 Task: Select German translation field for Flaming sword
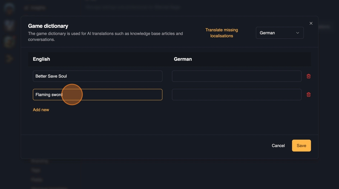[236, 94]
